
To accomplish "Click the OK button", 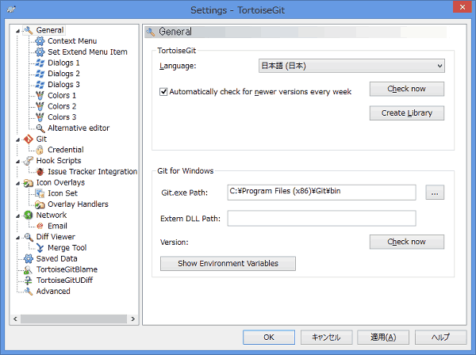I will 269,337.
